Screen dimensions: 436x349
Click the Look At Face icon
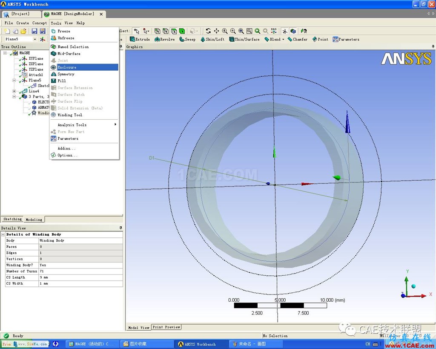pos(304,31)
